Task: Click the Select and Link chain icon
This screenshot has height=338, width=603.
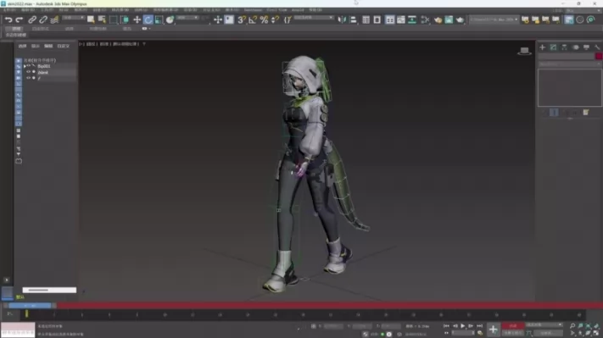Action: pyautogui.click(x=32, y=19)
